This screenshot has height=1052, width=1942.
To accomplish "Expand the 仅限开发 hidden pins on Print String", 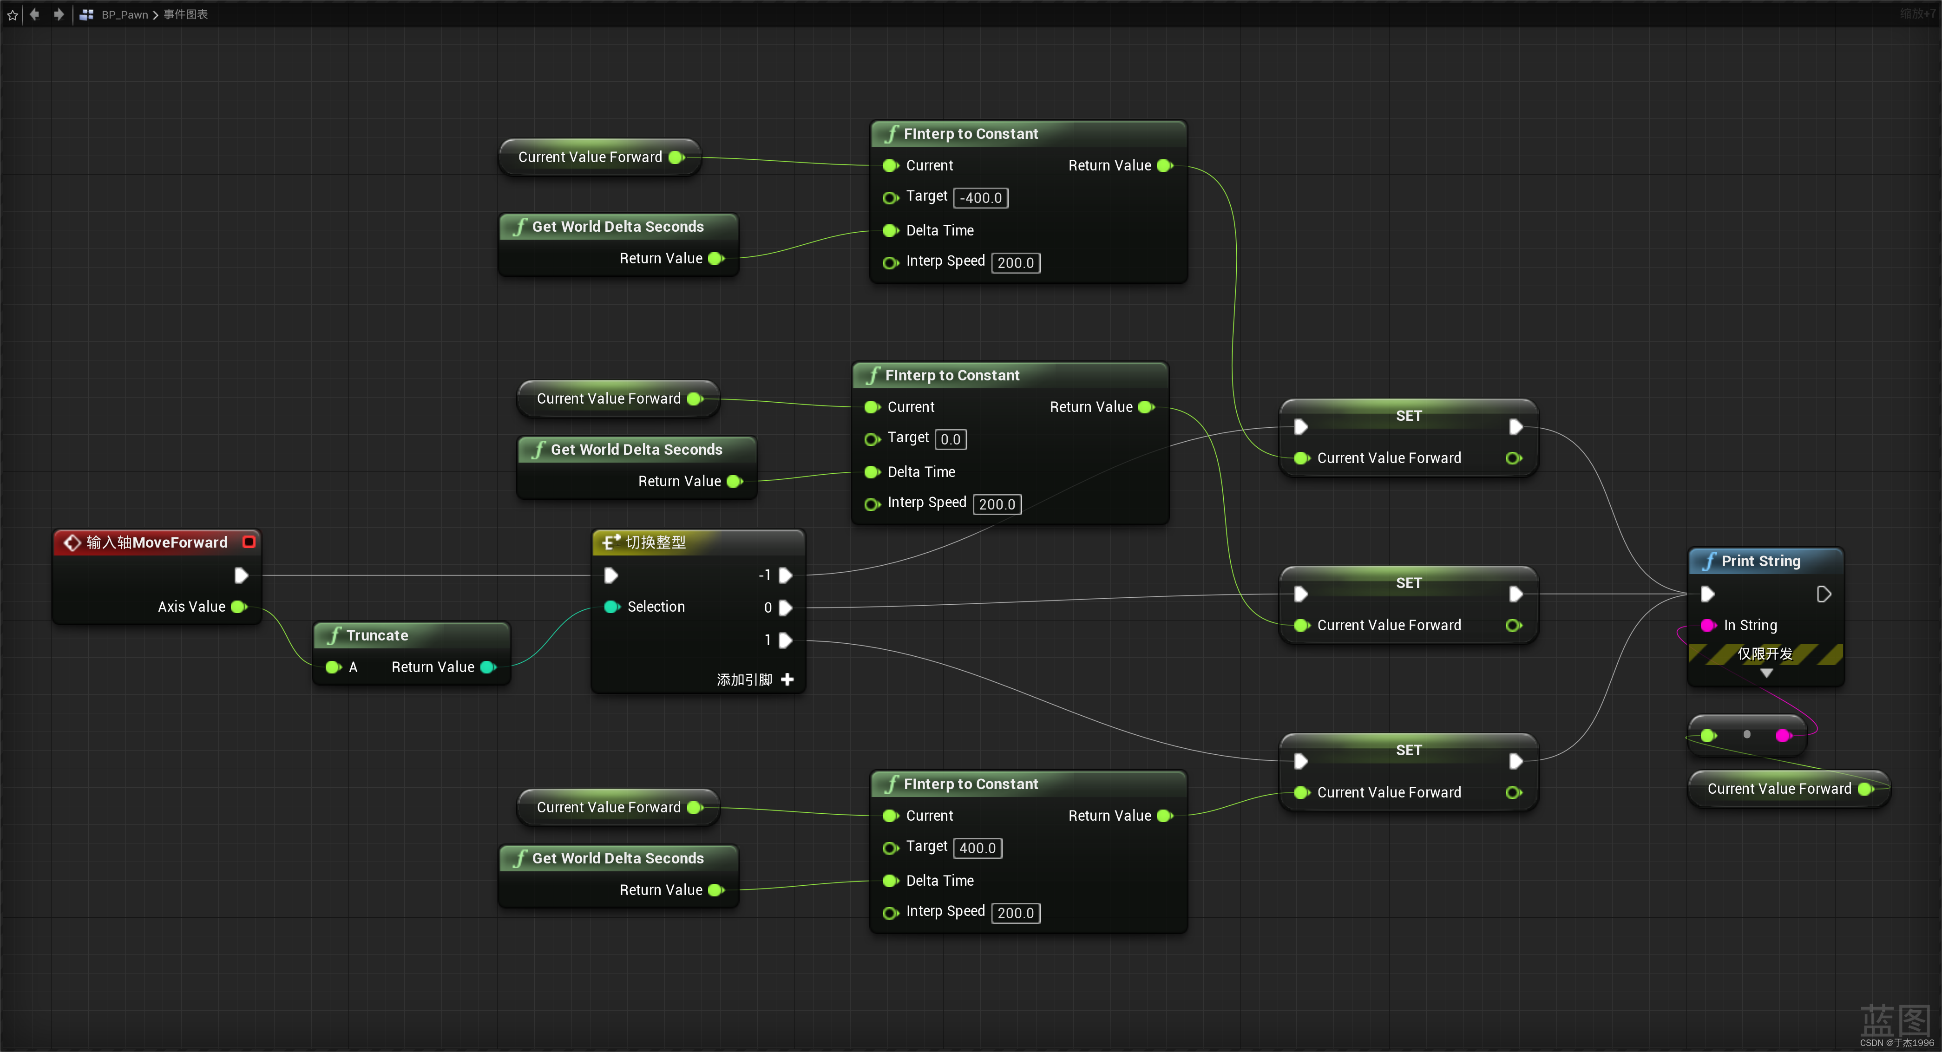I will click(1766, 673).
